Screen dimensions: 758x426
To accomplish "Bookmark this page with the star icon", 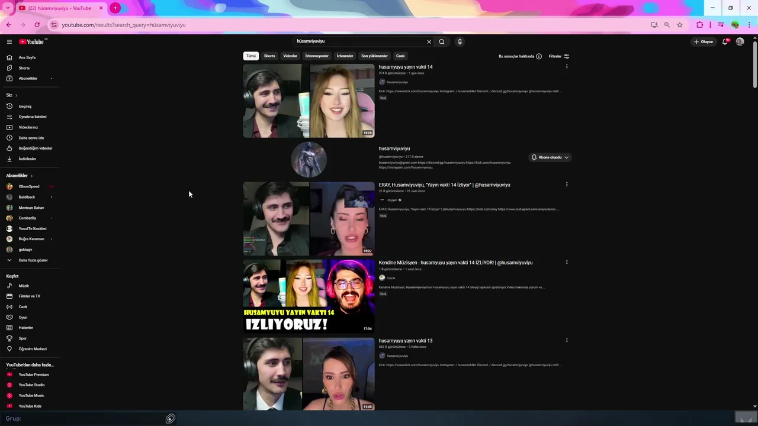I will point(680,25).
